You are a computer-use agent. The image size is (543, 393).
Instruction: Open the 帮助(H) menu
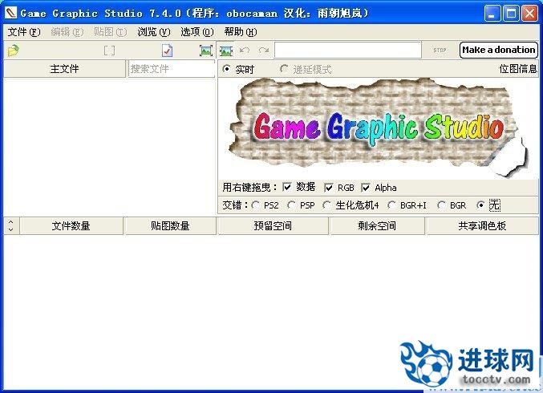point(241,32)
